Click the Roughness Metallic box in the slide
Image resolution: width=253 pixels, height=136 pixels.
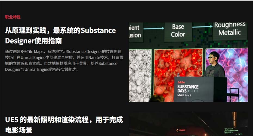coord(230,31)
